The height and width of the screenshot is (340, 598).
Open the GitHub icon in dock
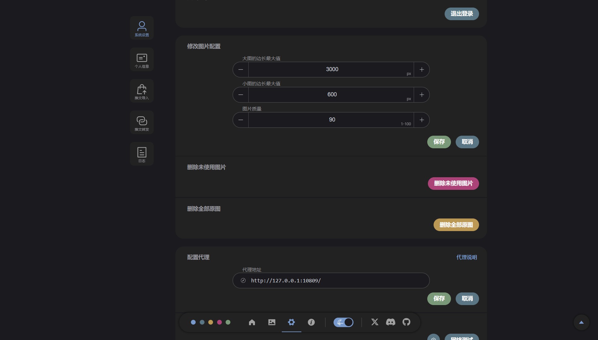tap(406, 322)
